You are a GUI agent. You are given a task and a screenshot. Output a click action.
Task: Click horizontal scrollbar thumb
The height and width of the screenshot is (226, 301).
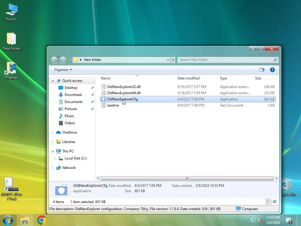point(187,178)
